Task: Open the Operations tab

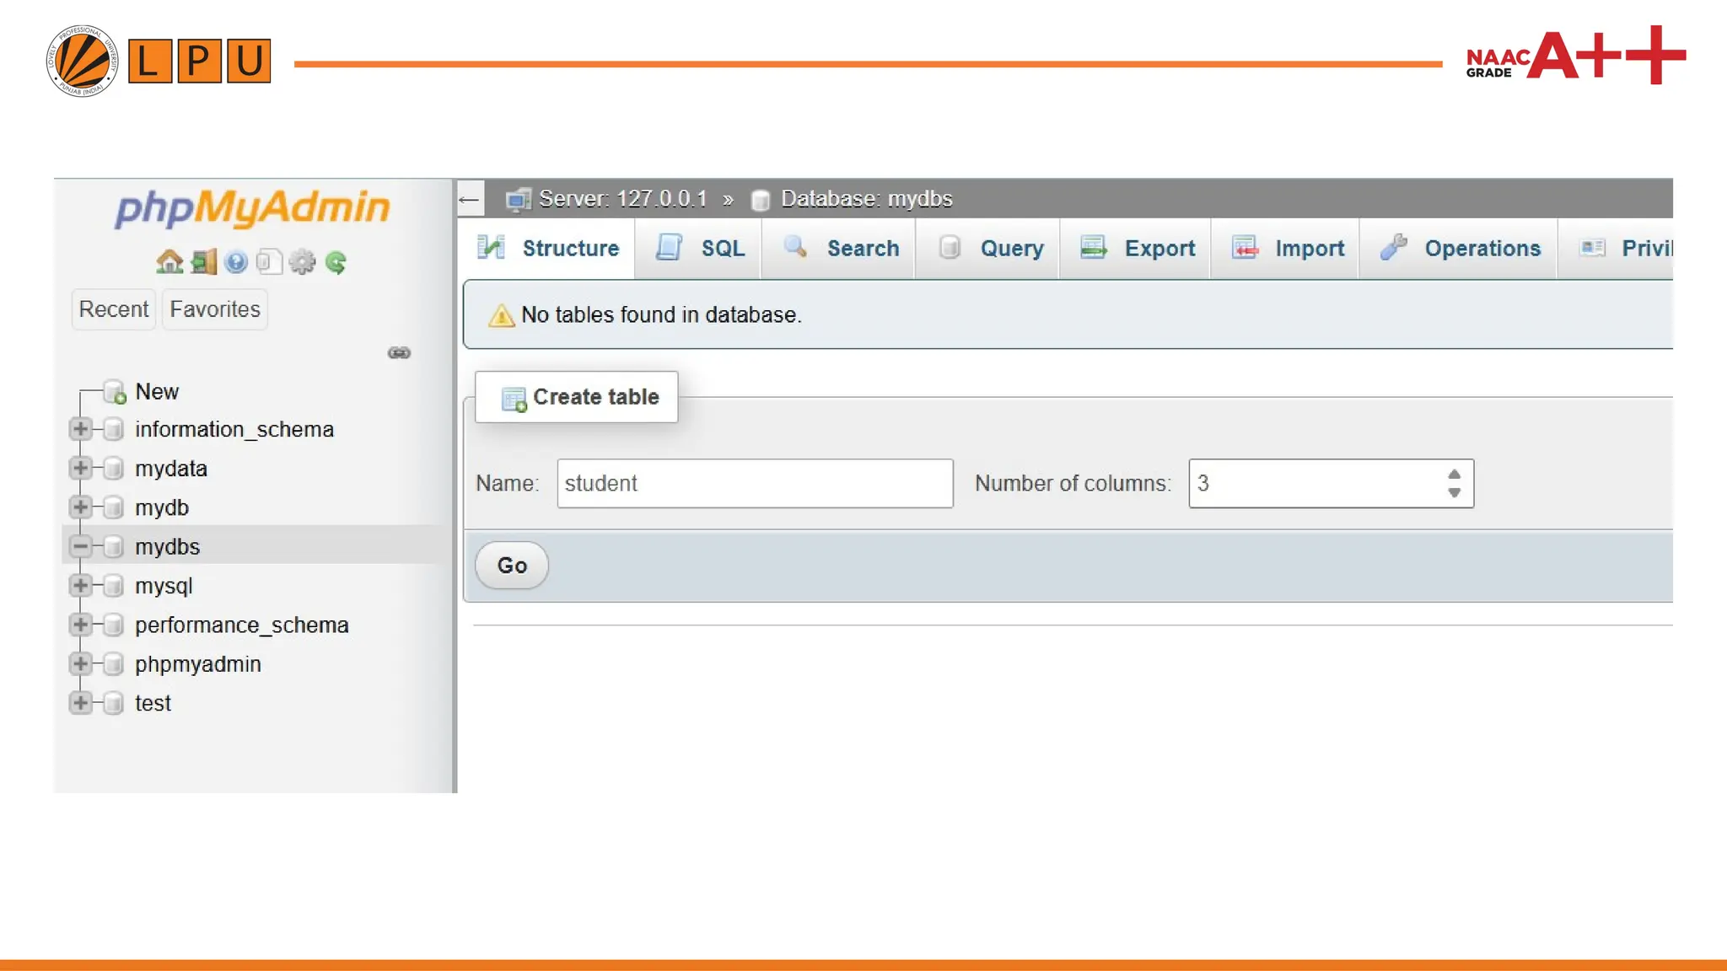Action: click(x=1460, y=249)
